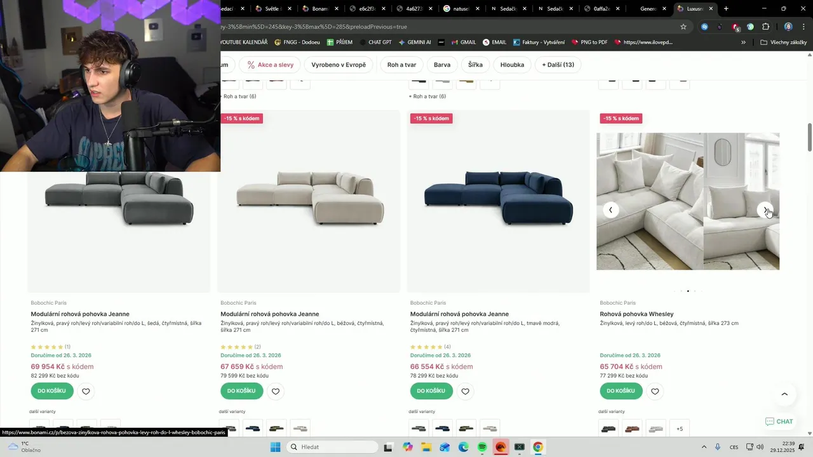This screenshot has height=457, width=813.
Task: Open the Chat support button
Action: tap(779, 421)
